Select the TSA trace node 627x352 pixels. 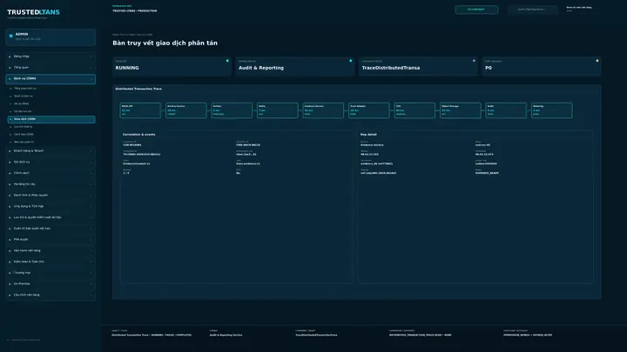tap(415, 110)
